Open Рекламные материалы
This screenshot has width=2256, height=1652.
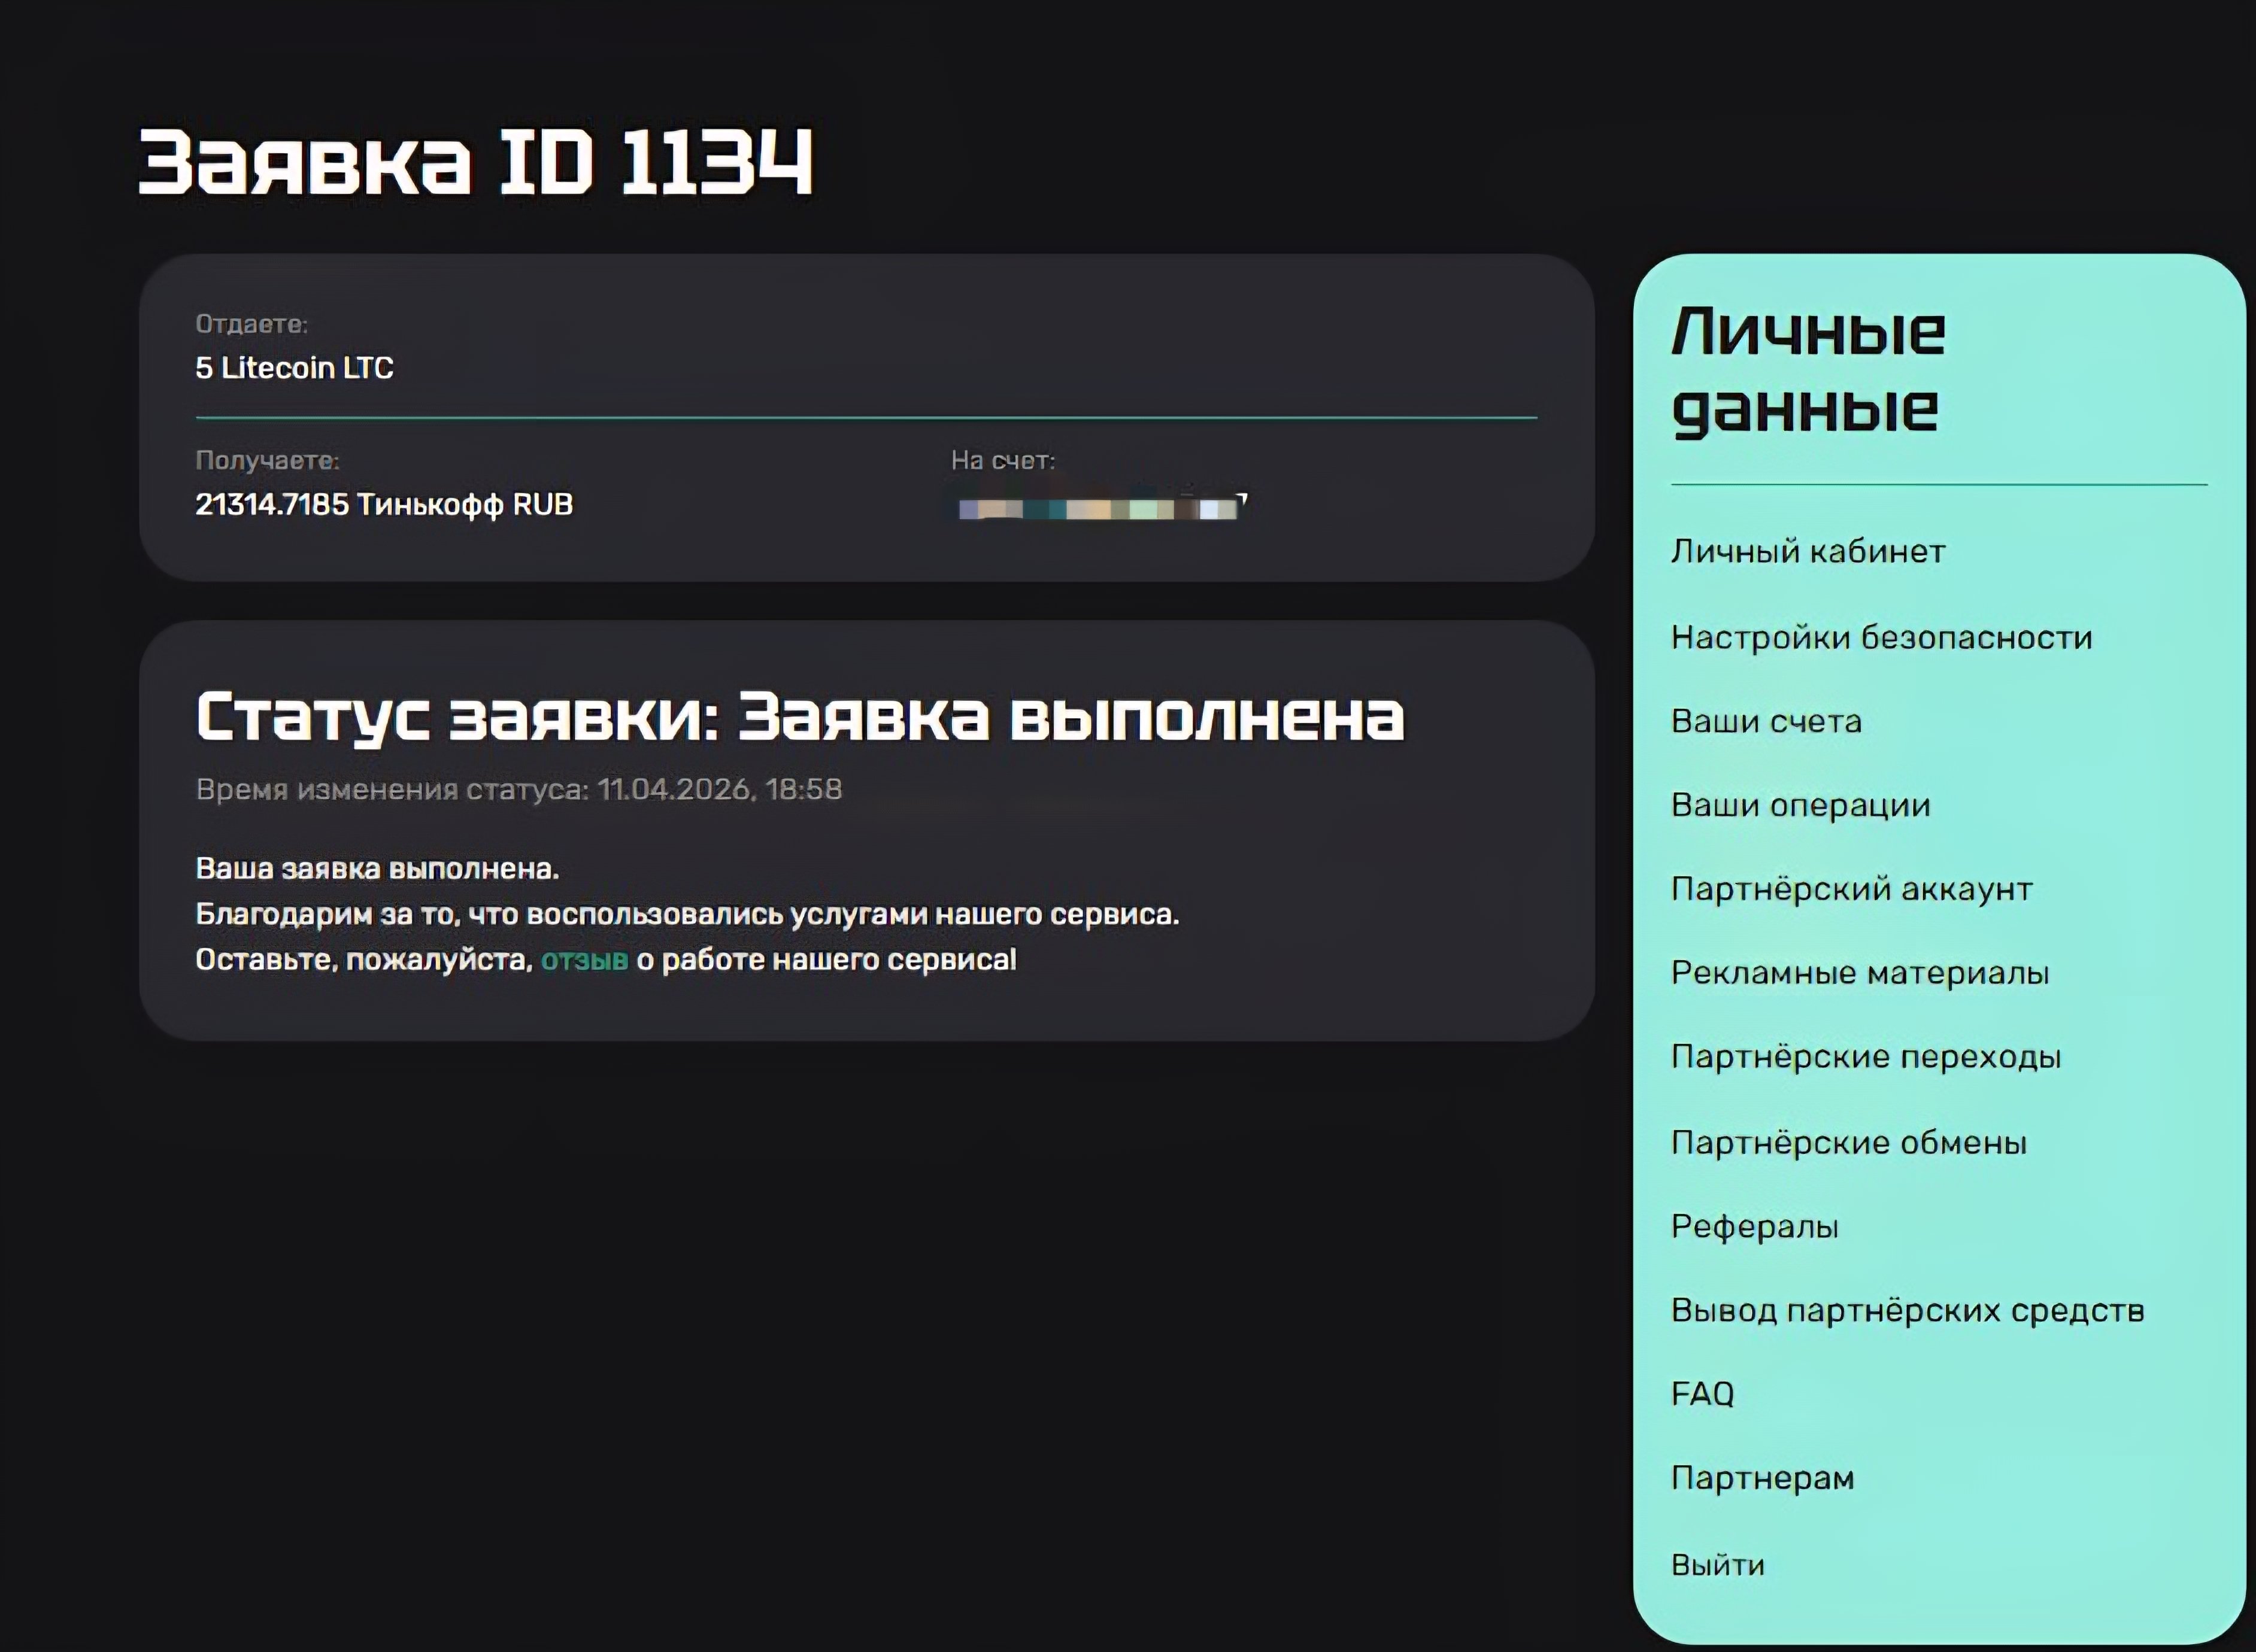(x=1860, y=973)
